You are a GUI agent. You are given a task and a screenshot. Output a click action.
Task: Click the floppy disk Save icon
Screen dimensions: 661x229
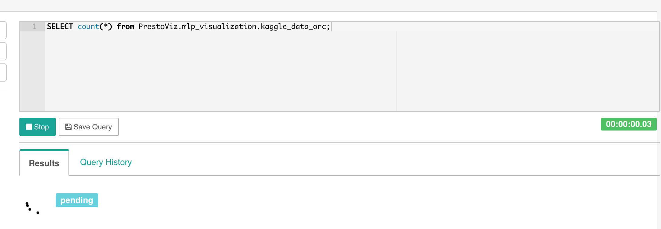coord(68,127)
